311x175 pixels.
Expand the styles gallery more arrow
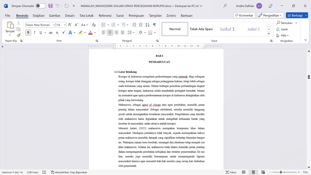[269, 34]
